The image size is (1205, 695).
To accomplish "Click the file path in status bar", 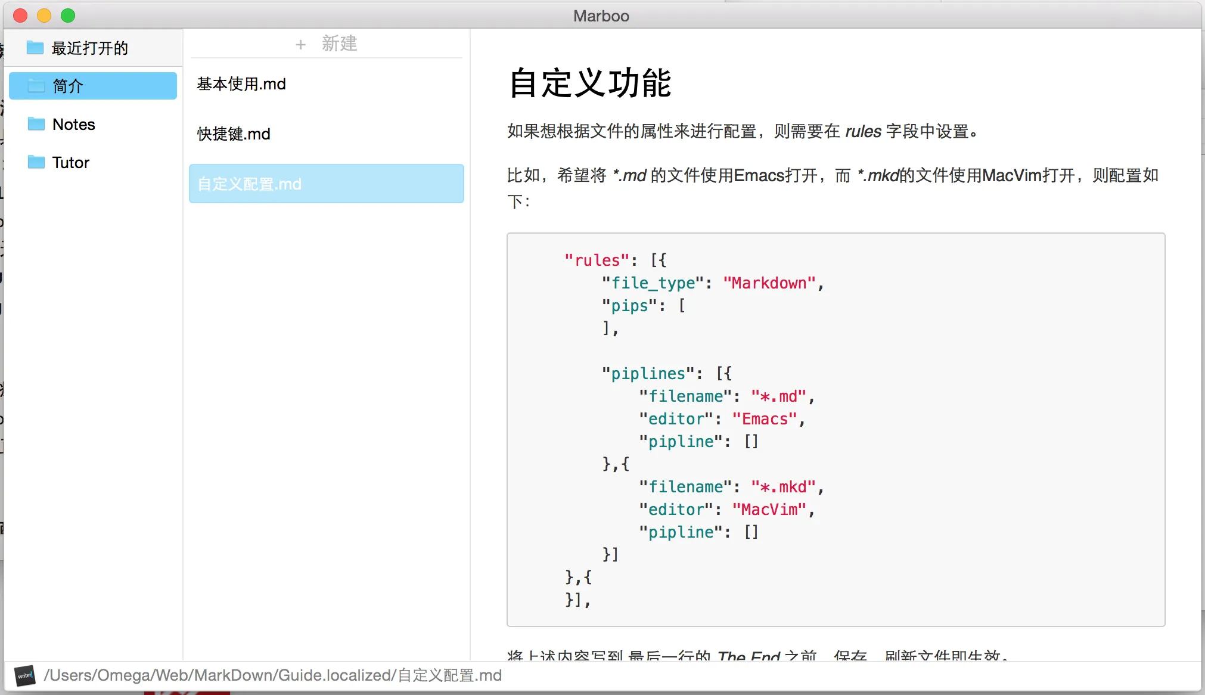I will (x=272, y=675).
